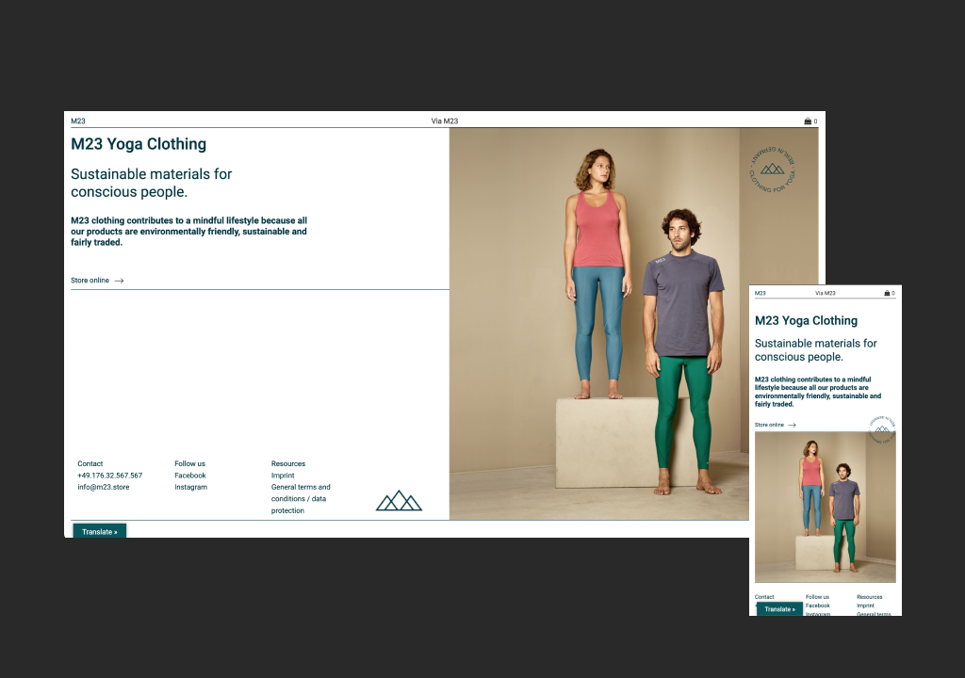
Task: Click the Contact heading in mobile footer
Action: 764,597
